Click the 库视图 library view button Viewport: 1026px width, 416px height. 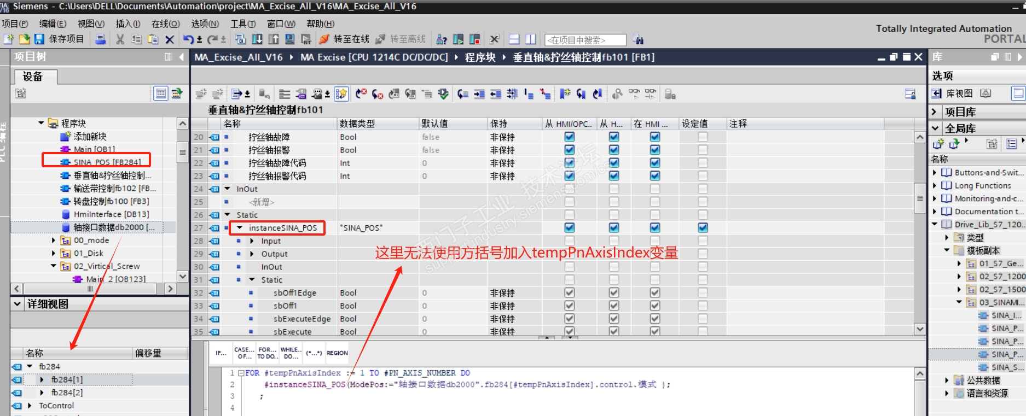pos(953,93)
